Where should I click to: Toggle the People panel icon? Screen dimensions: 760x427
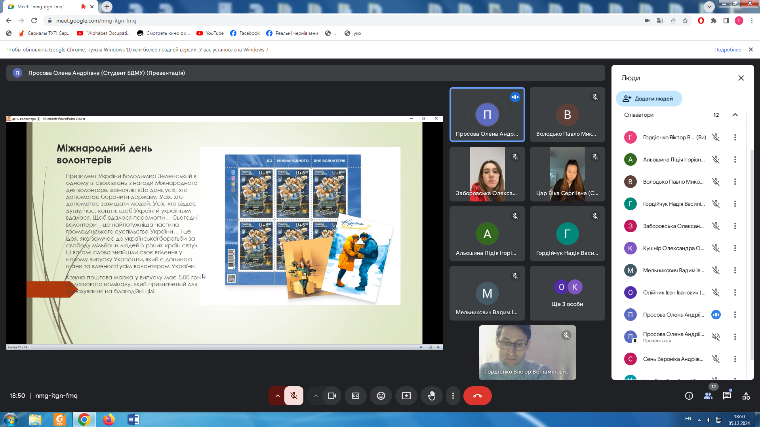pos(708,396)
